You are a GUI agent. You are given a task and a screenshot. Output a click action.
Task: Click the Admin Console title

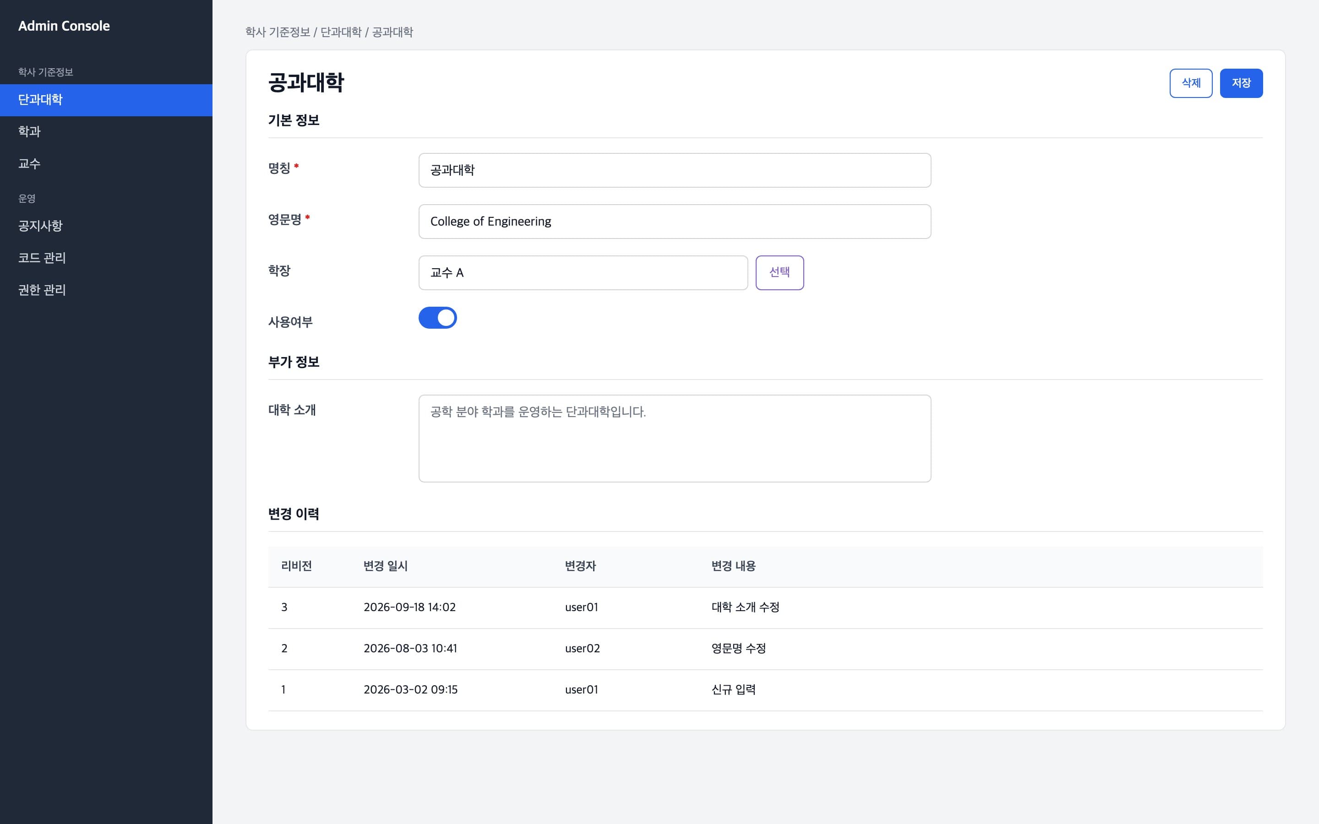64,26
